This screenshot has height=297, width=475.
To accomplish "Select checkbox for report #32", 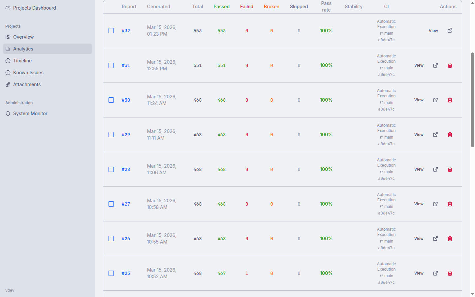I will [x=111, y=31].
